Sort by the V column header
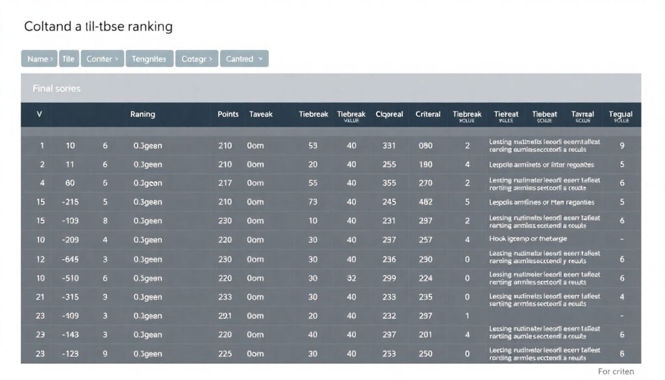This screenshot has height=380, width=665. tap(39, 114)
